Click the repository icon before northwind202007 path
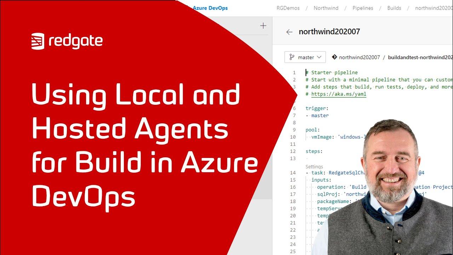Image resolution: width=453 pixels, height=255 pixels. tap(334, 57)
